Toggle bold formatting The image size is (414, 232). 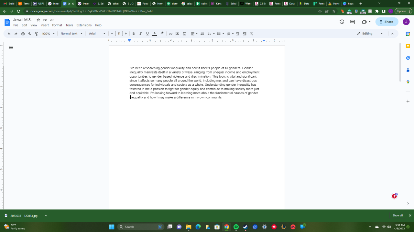click(134, 34)
